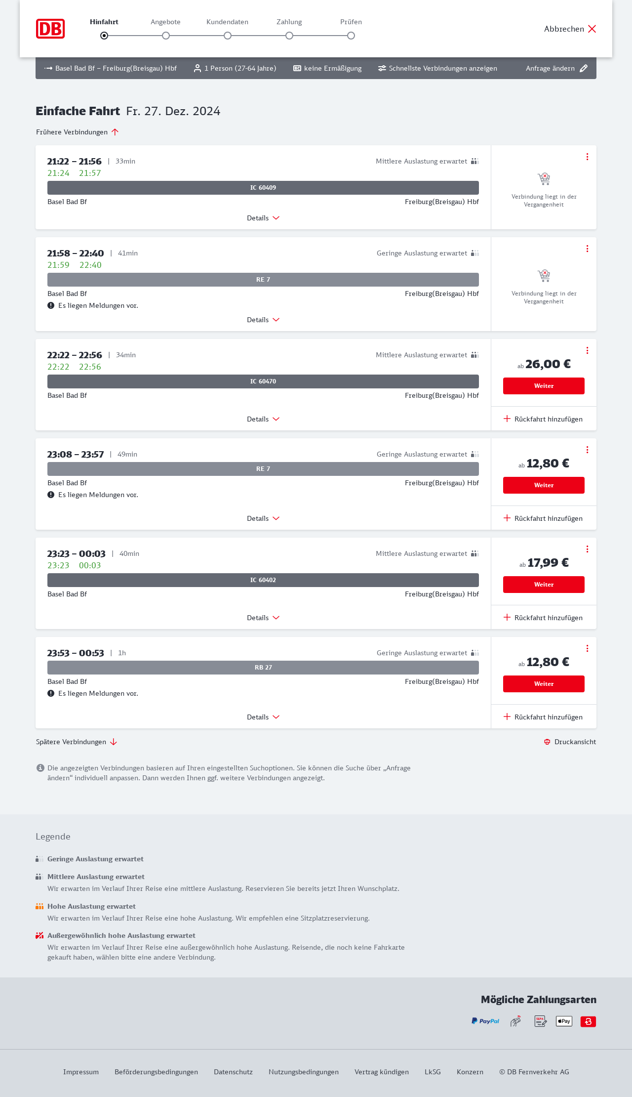Open the Datenschutz footer link
The height and width of the screenshot is (1097, 632).
tap(233, 1072)
